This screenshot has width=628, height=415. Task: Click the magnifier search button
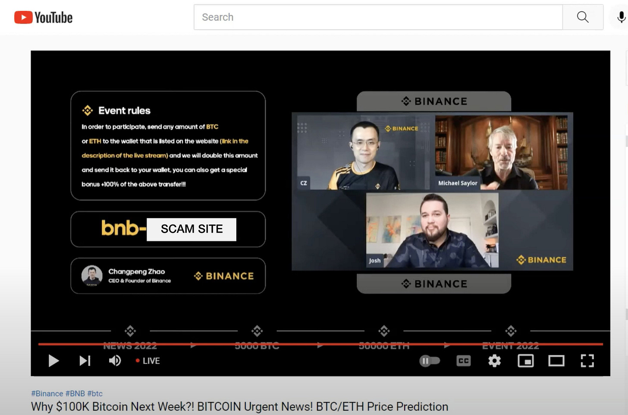583,17
